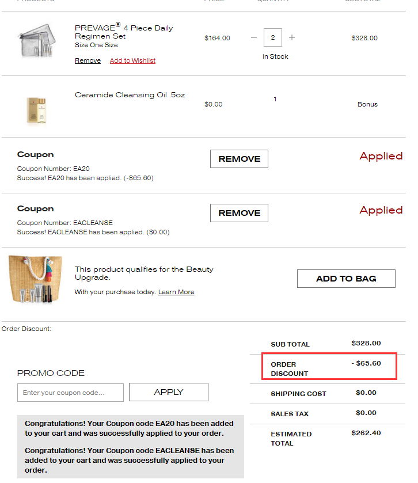This screenshot has height=483, width=418.
Task: Open the Ceramide Cleansing Oil product title
Action: pos(130,95)
